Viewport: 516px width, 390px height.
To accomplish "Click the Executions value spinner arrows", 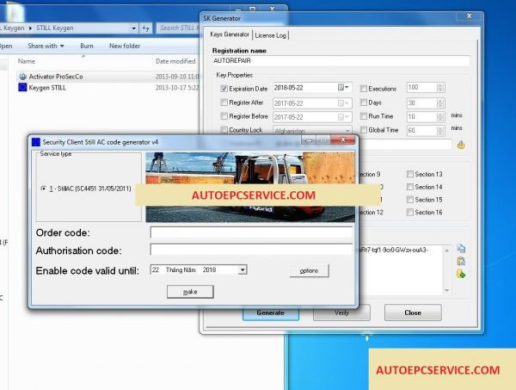I will (440, 87).
